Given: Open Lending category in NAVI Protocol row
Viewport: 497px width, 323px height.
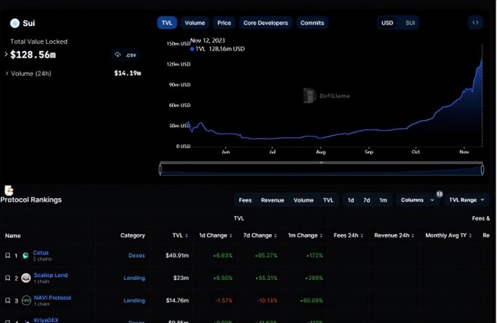Looking at the screenshot, I should pyautogui.click(x=134, y=300).
